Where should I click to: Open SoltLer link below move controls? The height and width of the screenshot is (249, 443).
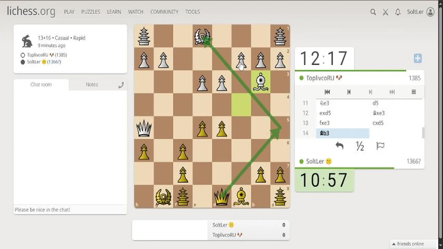pos(319,162)
